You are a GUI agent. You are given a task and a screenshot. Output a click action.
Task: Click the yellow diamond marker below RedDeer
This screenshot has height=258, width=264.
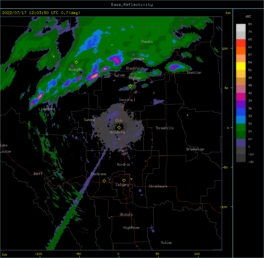point(130,86)
